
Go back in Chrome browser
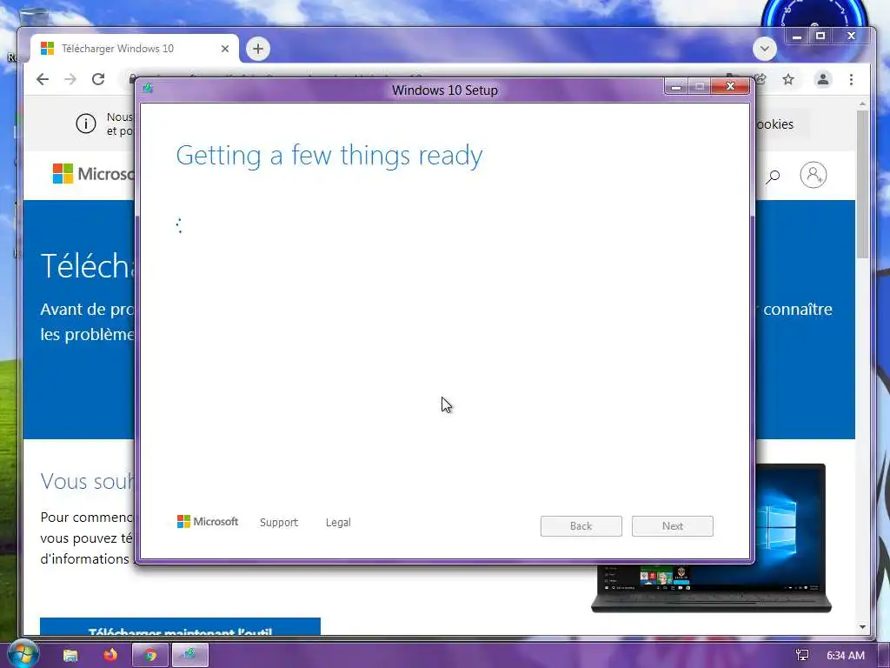(x=43, y=79)
